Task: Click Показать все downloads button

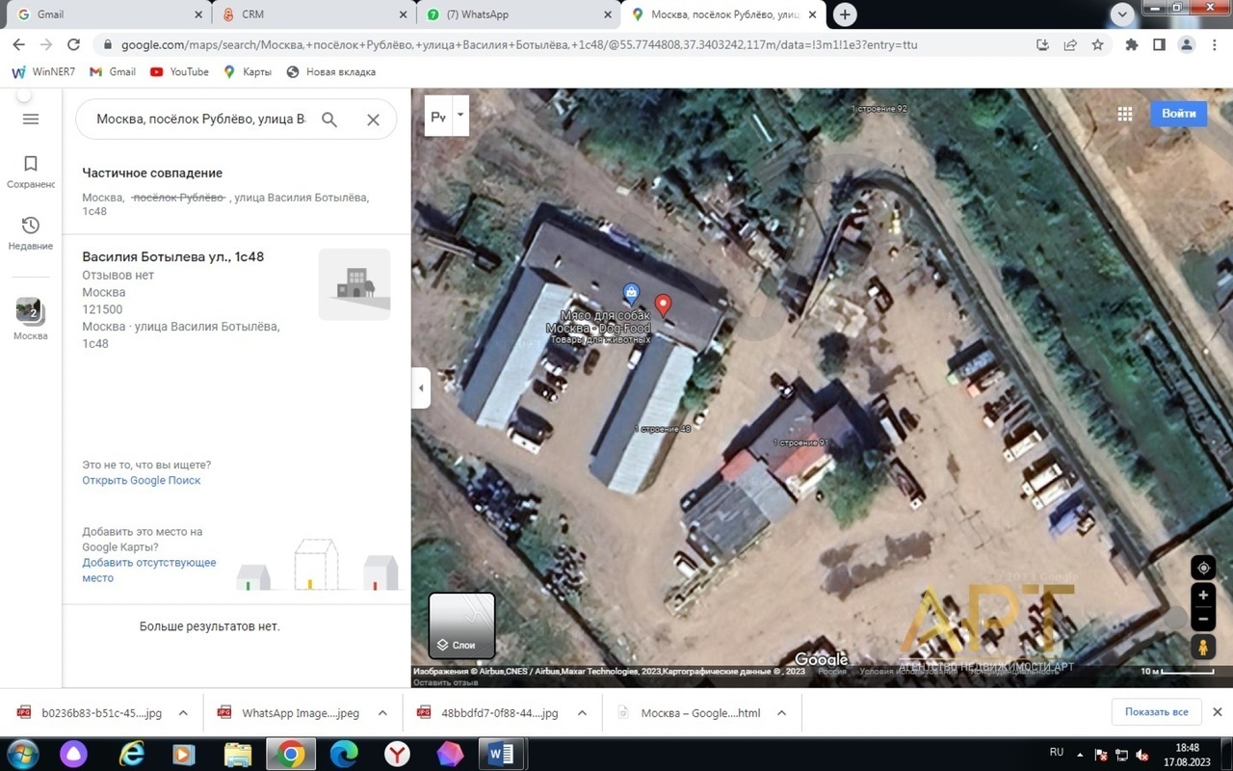Action: 1156,712
